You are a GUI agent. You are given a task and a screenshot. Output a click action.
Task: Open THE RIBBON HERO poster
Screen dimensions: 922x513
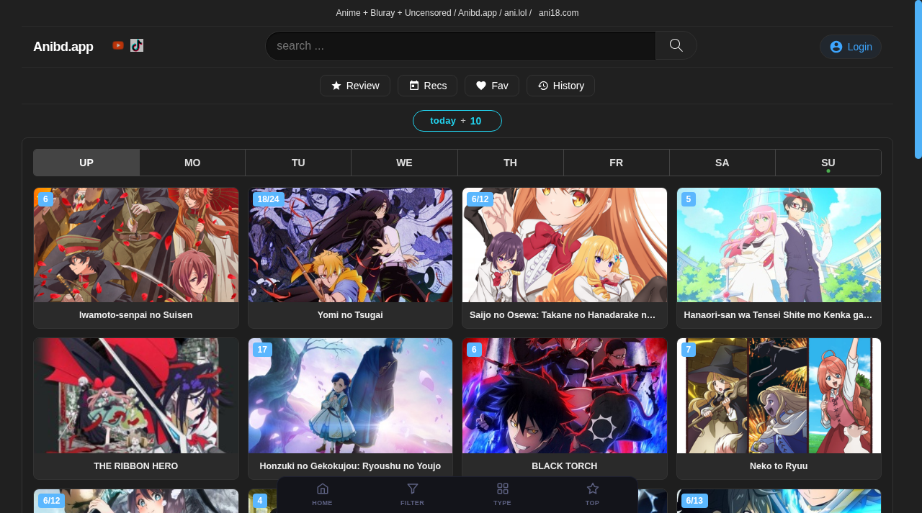click(136, 396)
